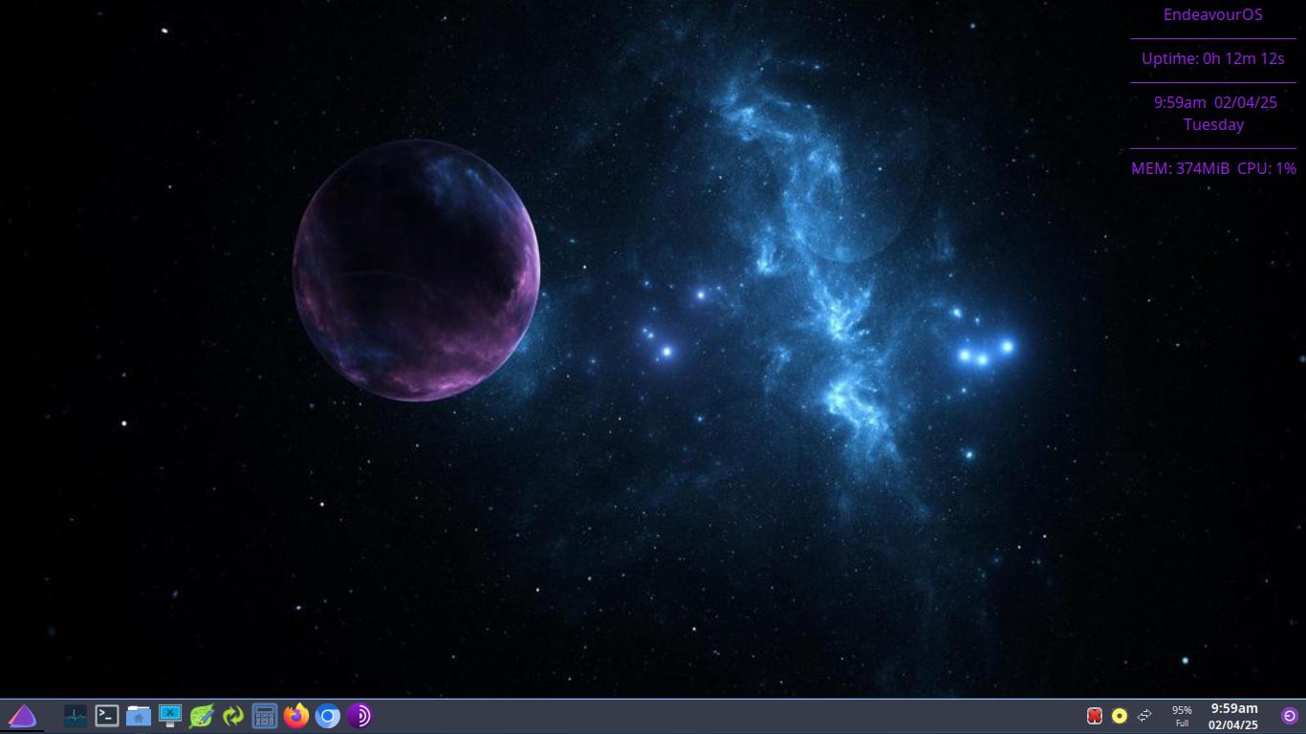Open the purple Tor Browser launcher
The height and width of the screenshot is (734, 1306).
(x=359, y=716)
